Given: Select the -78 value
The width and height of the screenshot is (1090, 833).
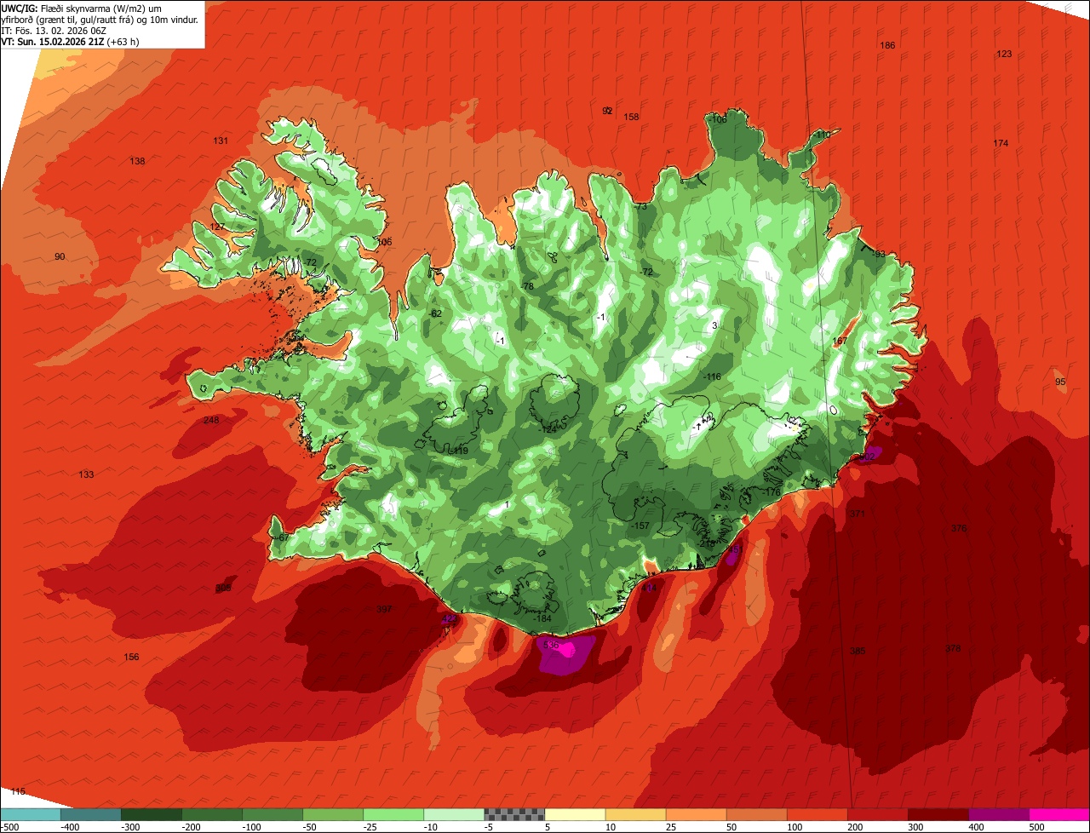Looking at the screenshot, I should (x=527, y=286).
